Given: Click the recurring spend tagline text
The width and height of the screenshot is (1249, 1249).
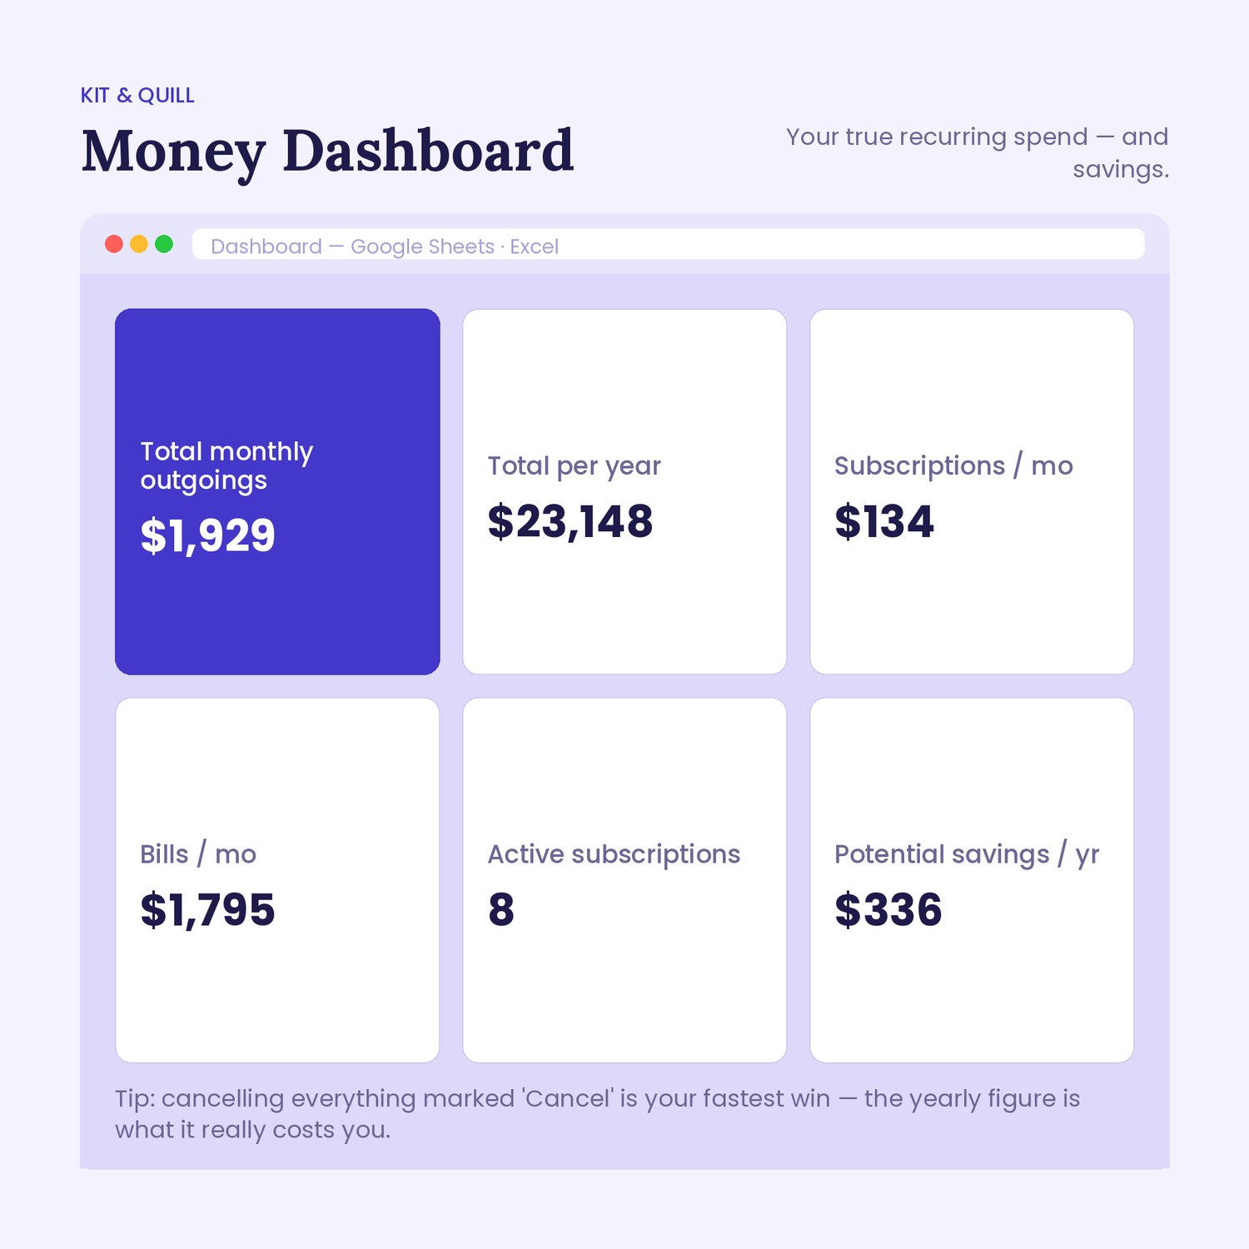Looking at the screenshot, I should [978, 152].
